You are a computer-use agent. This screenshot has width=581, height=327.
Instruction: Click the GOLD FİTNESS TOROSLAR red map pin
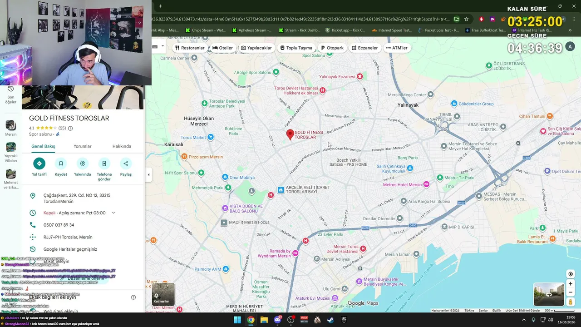(x=290, y=134)
